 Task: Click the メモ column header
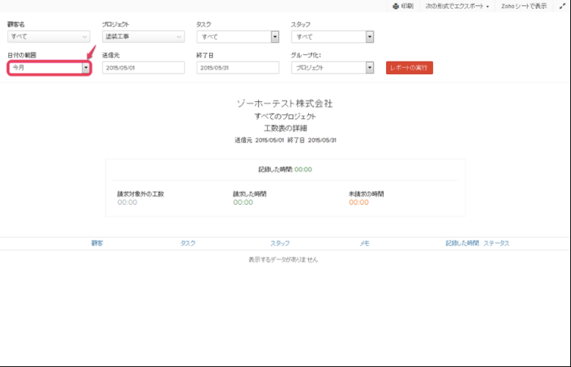364,243
